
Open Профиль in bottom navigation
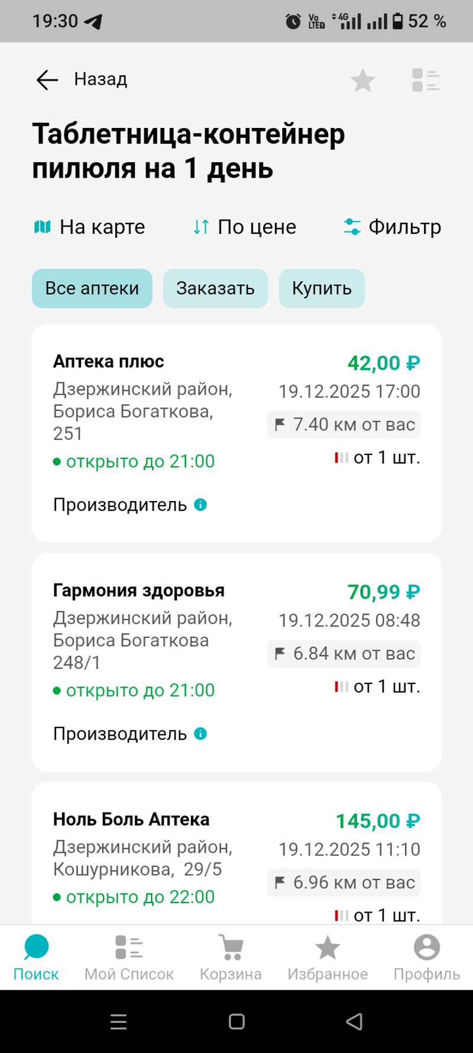tap(426, 956)
